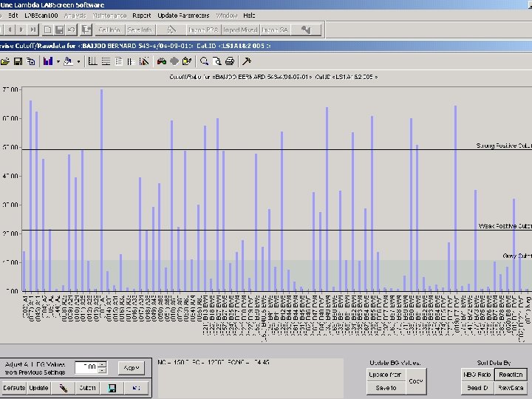Toggle sort by Reaction

[x=510, y=375]
